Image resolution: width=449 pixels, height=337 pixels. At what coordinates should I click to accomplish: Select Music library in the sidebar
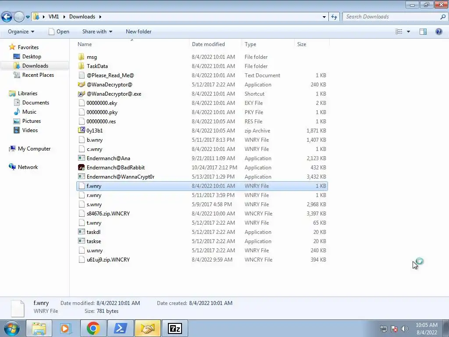[x=29, y=112]
